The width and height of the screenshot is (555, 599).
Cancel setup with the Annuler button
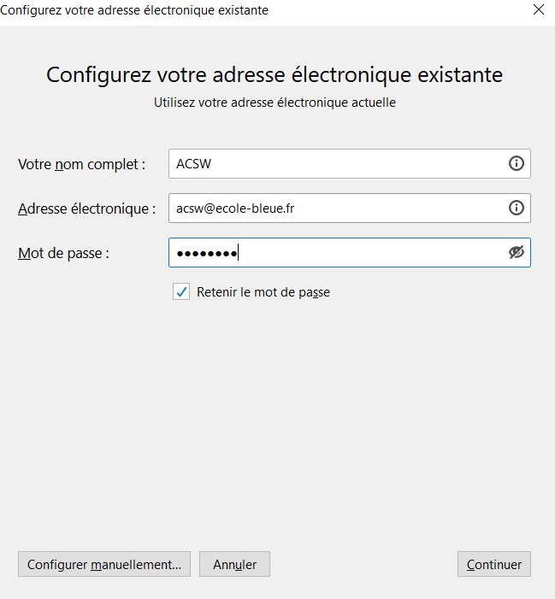[234, 564]
